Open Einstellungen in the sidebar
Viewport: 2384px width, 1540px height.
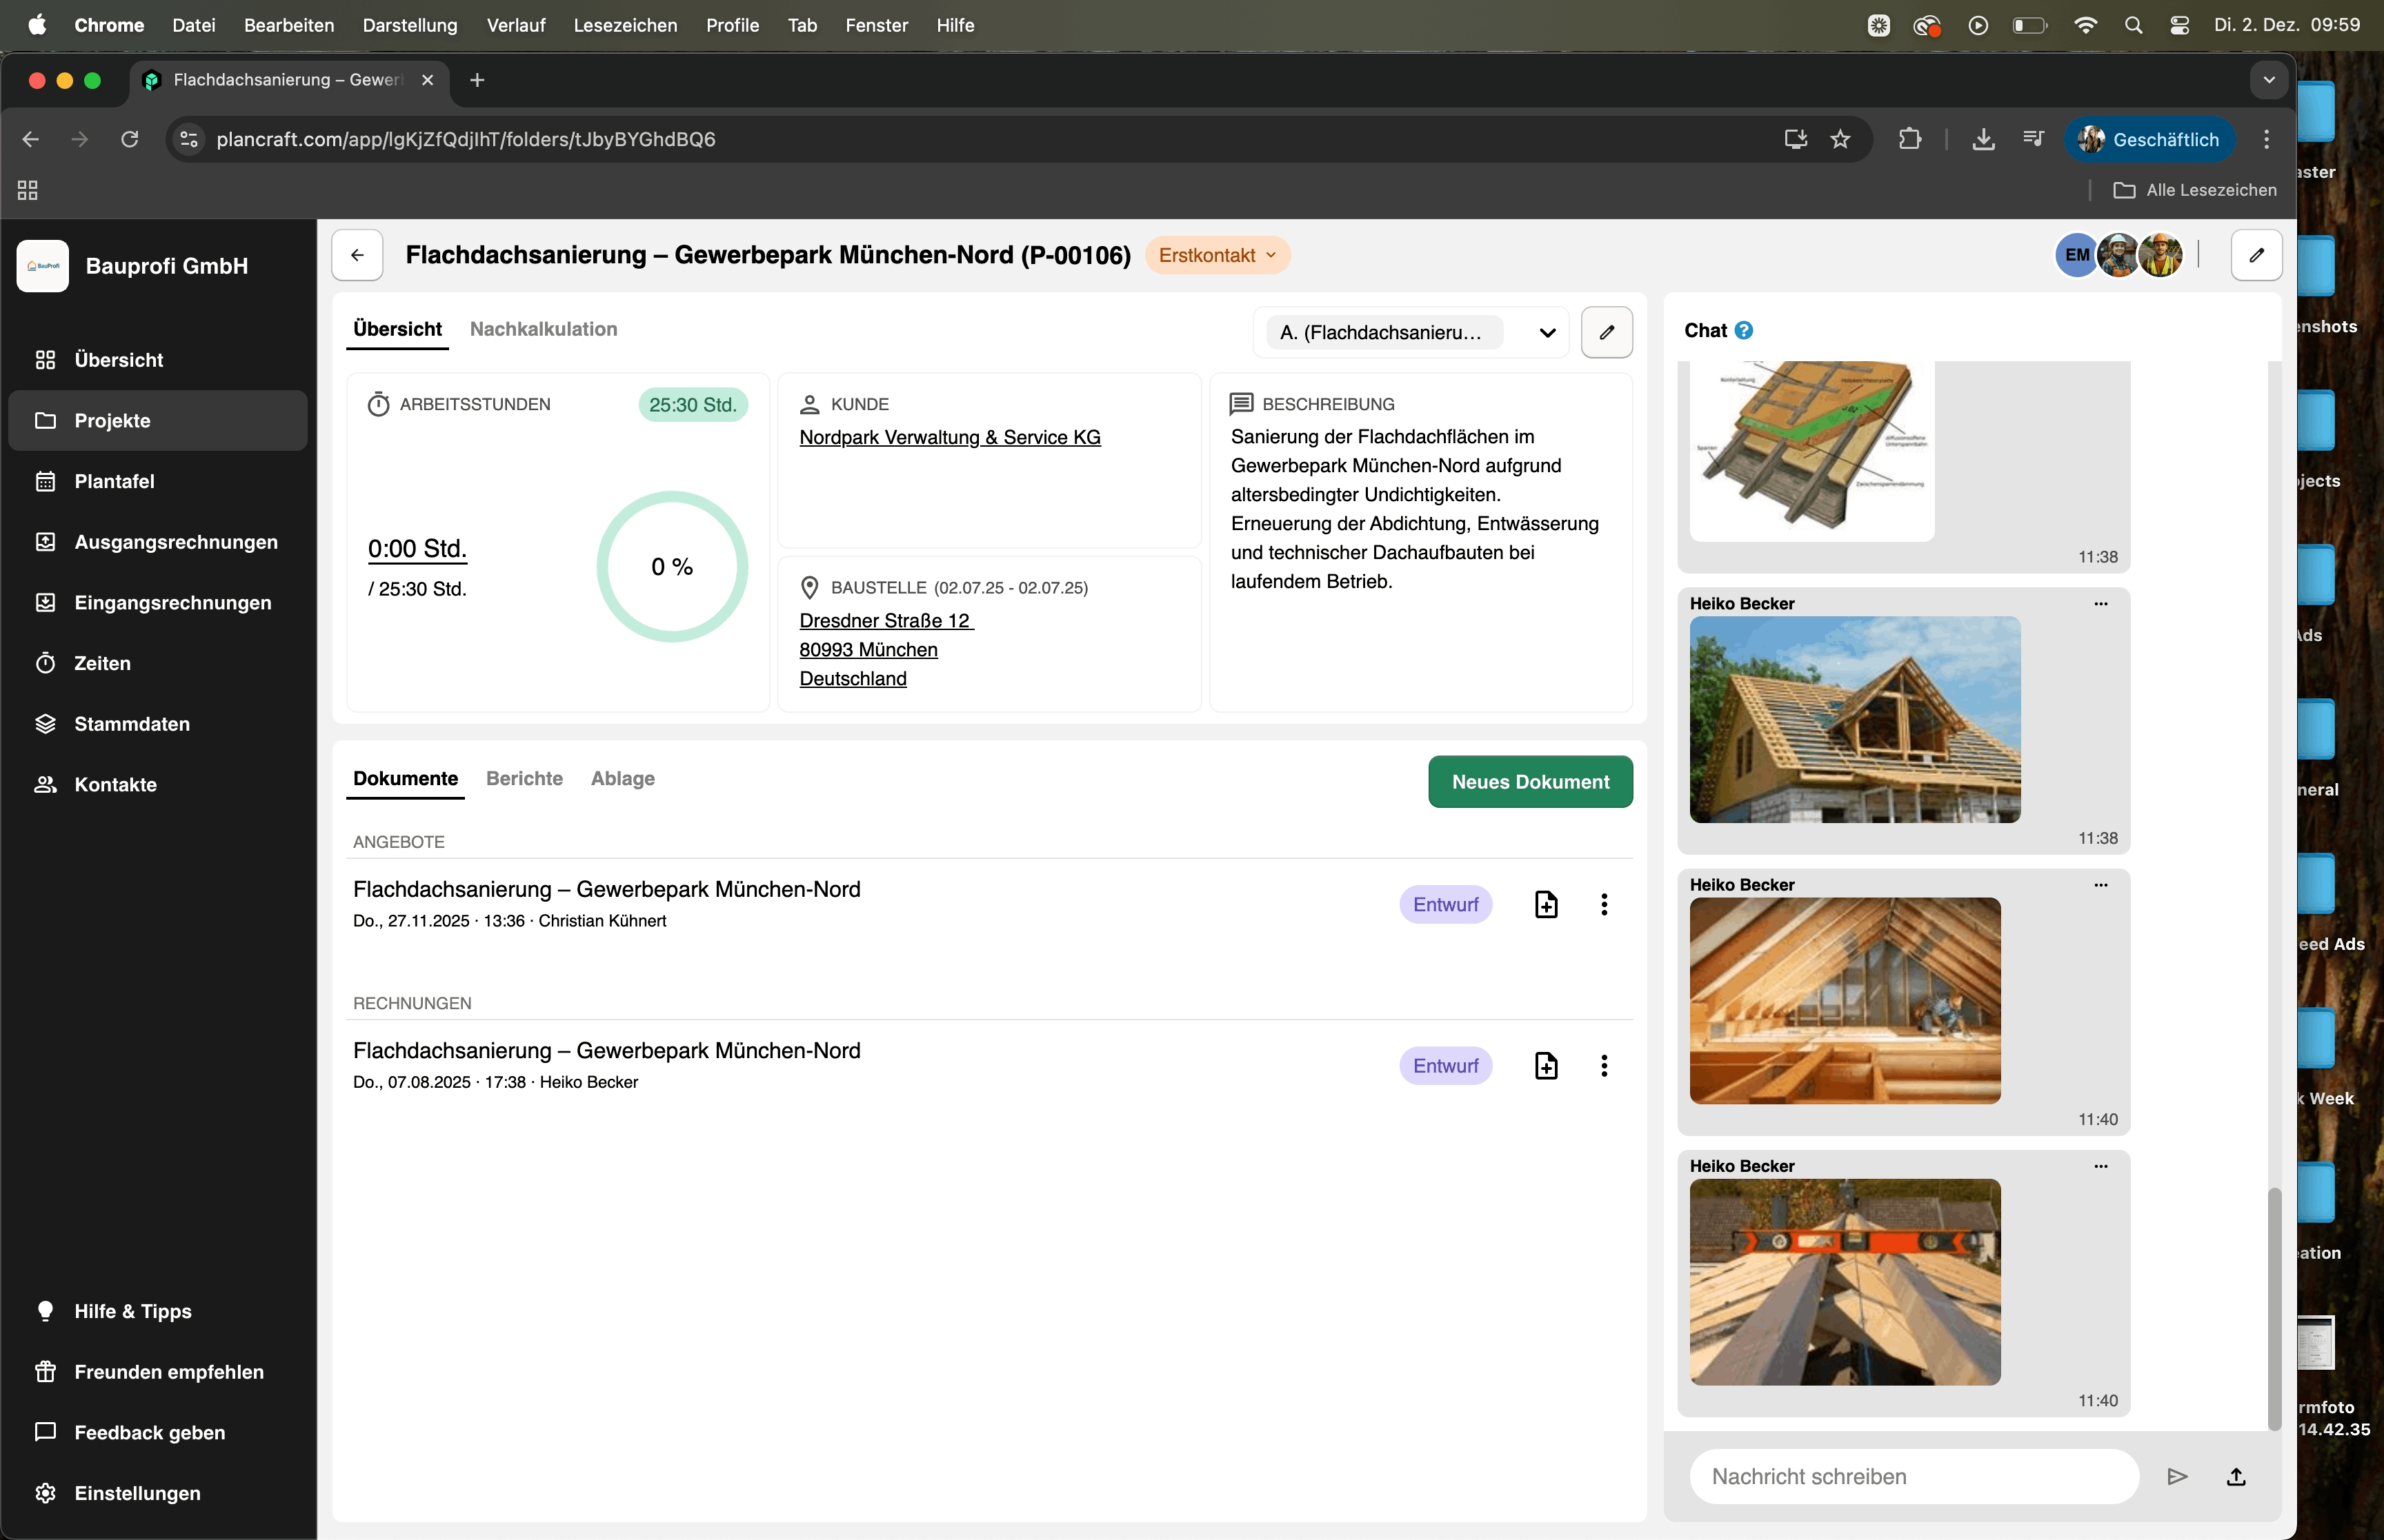(158, 1493)
